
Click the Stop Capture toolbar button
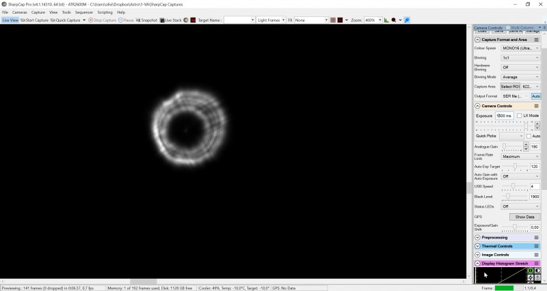[x=102, y=20]
